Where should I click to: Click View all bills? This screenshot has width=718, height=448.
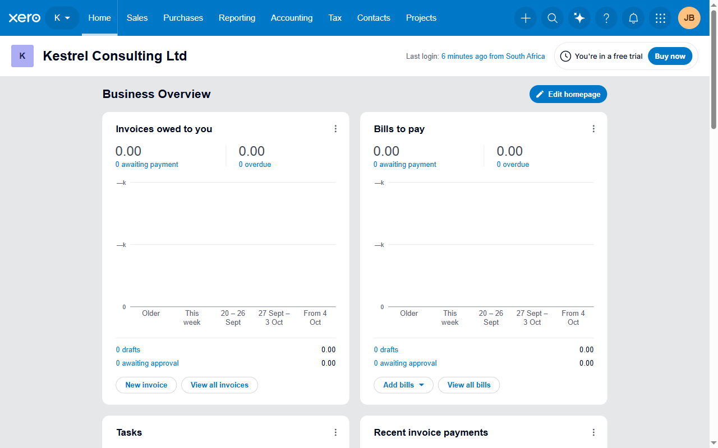(x=469, y=385)
